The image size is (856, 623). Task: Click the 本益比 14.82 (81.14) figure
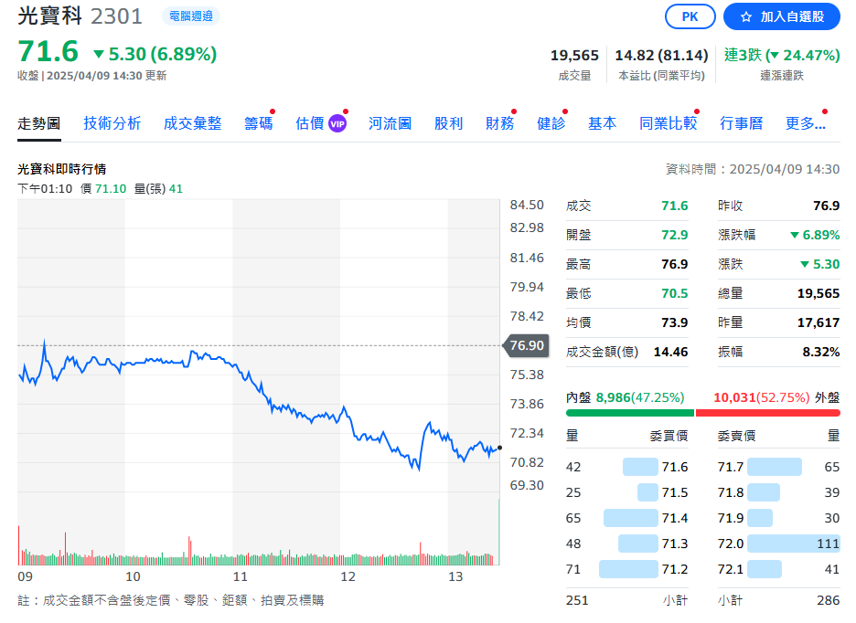(x=661, y=56)
